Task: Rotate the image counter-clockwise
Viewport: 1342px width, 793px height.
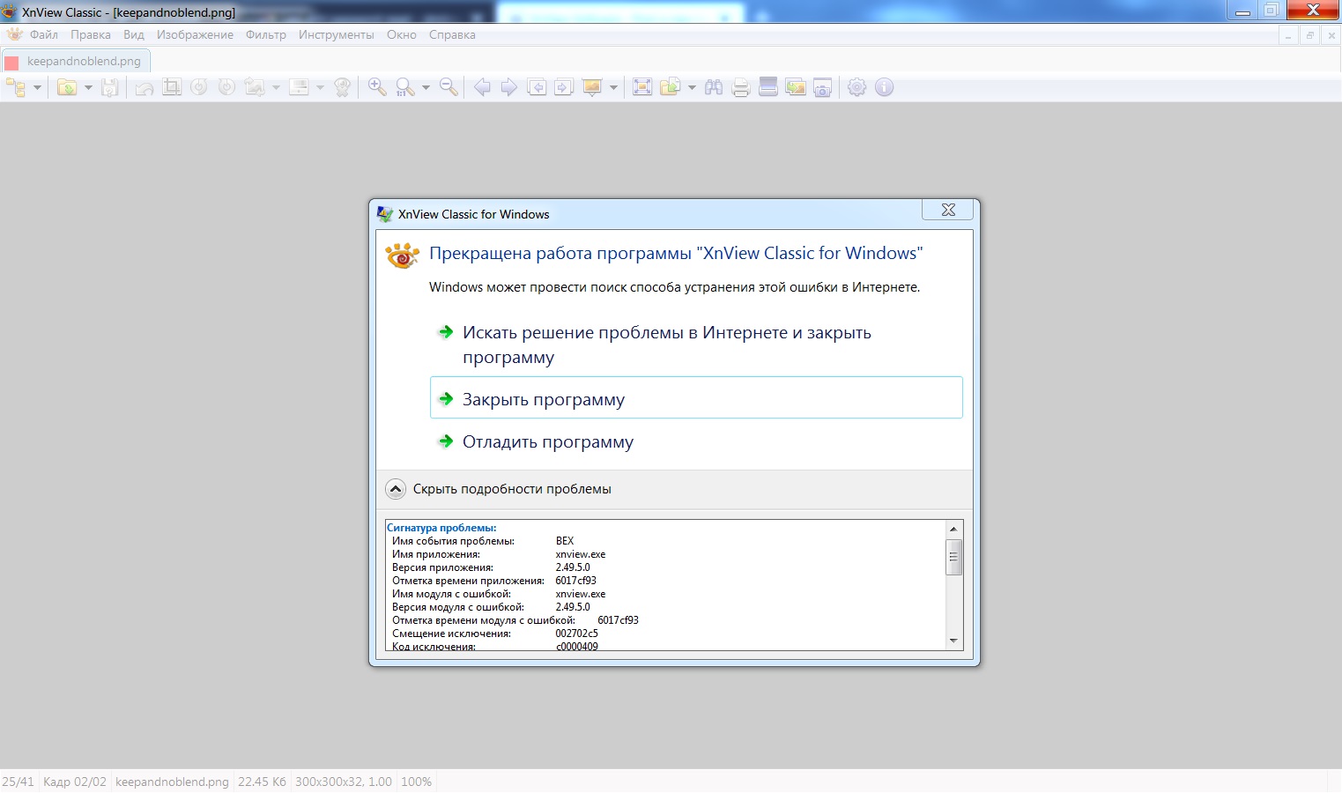Action: coord(199,87)
